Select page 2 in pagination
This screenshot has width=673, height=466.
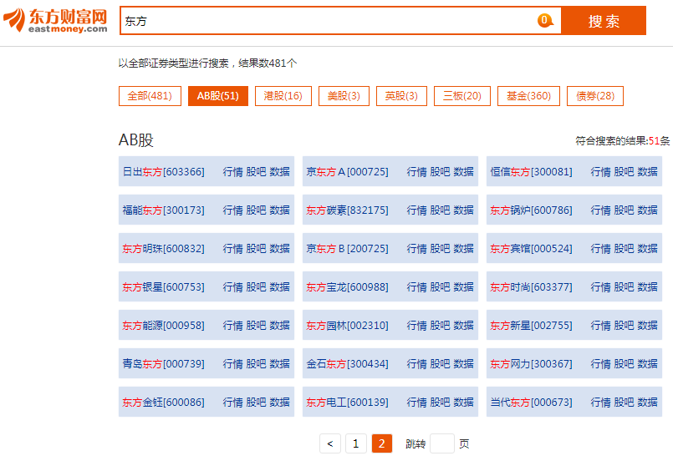point(381,443)
